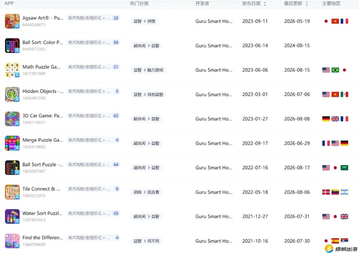This screenshot has height=253, width=359.
Task: Click UK flag in 3D Car Game row
Action: pos(335,119)
